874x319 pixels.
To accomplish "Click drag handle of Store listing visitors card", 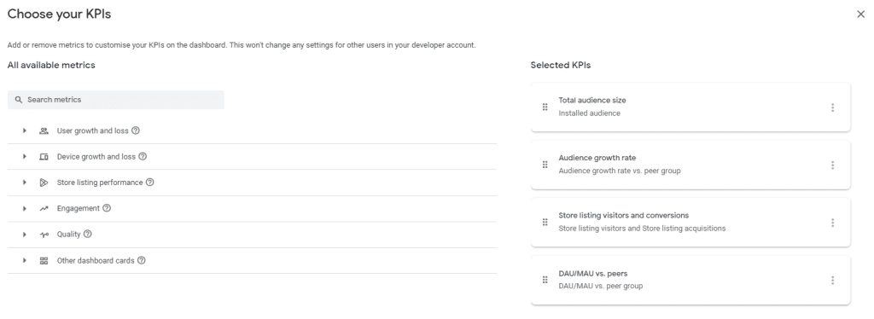I will [x=545, y=222].
